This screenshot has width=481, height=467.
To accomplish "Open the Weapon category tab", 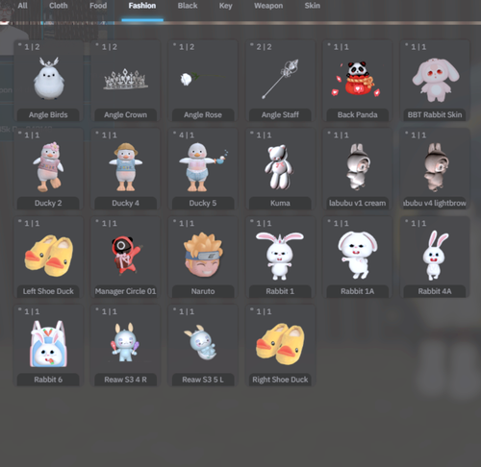I will (268, 6).
